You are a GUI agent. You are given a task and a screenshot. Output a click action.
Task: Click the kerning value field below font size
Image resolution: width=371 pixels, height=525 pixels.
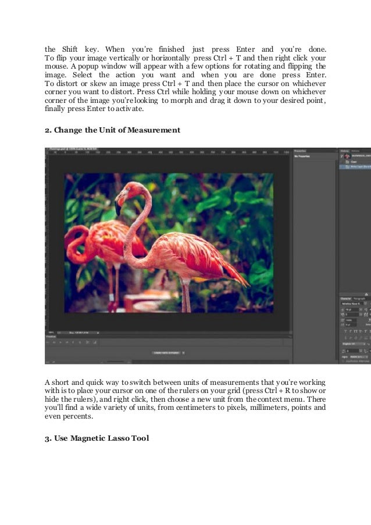click(x=352, y=315)
